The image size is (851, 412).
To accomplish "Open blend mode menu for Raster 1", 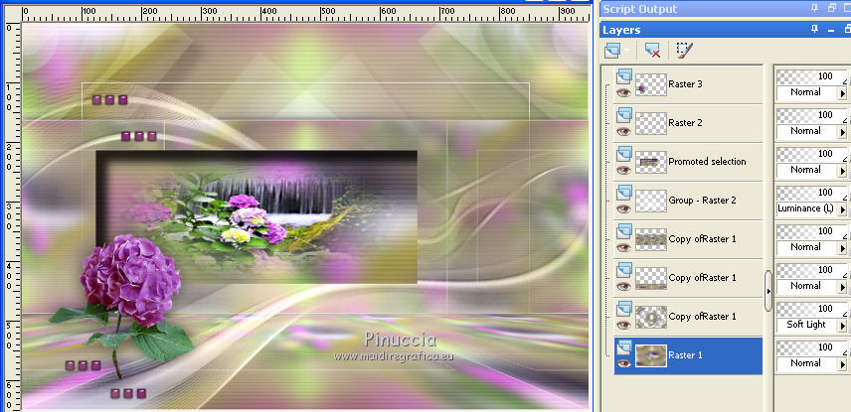I will [842, 364].
